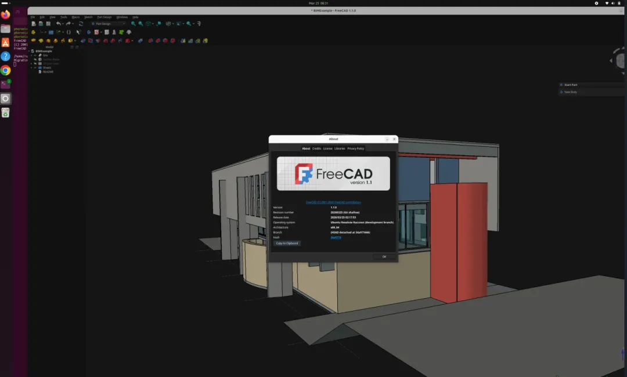Select the Pocket tool icon

coord(83,41)
